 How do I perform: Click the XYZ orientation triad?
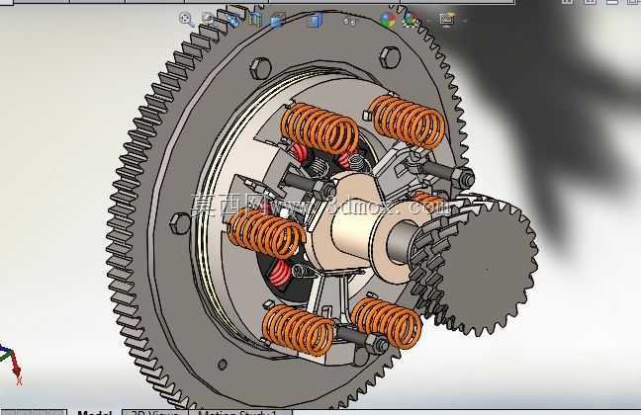(x=11, y=365)
